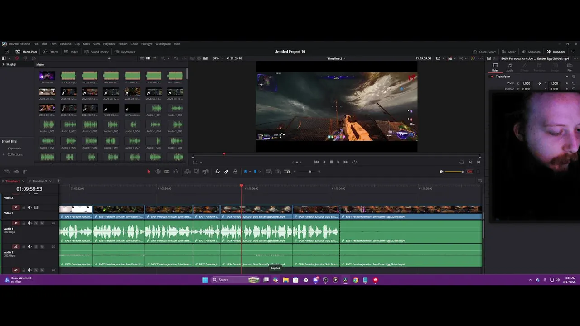Open the Trim menu
The height and width of the screenshot is (326, 580).
(53, 44)
